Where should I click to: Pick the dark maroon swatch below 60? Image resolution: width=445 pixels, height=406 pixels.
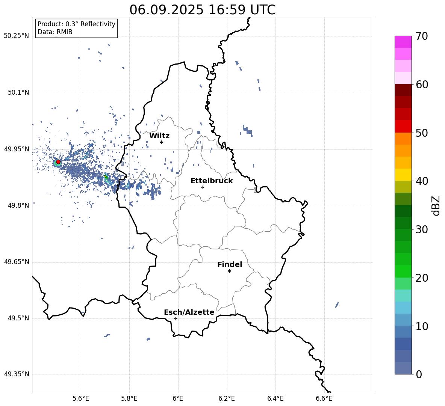tap(403, 90)
